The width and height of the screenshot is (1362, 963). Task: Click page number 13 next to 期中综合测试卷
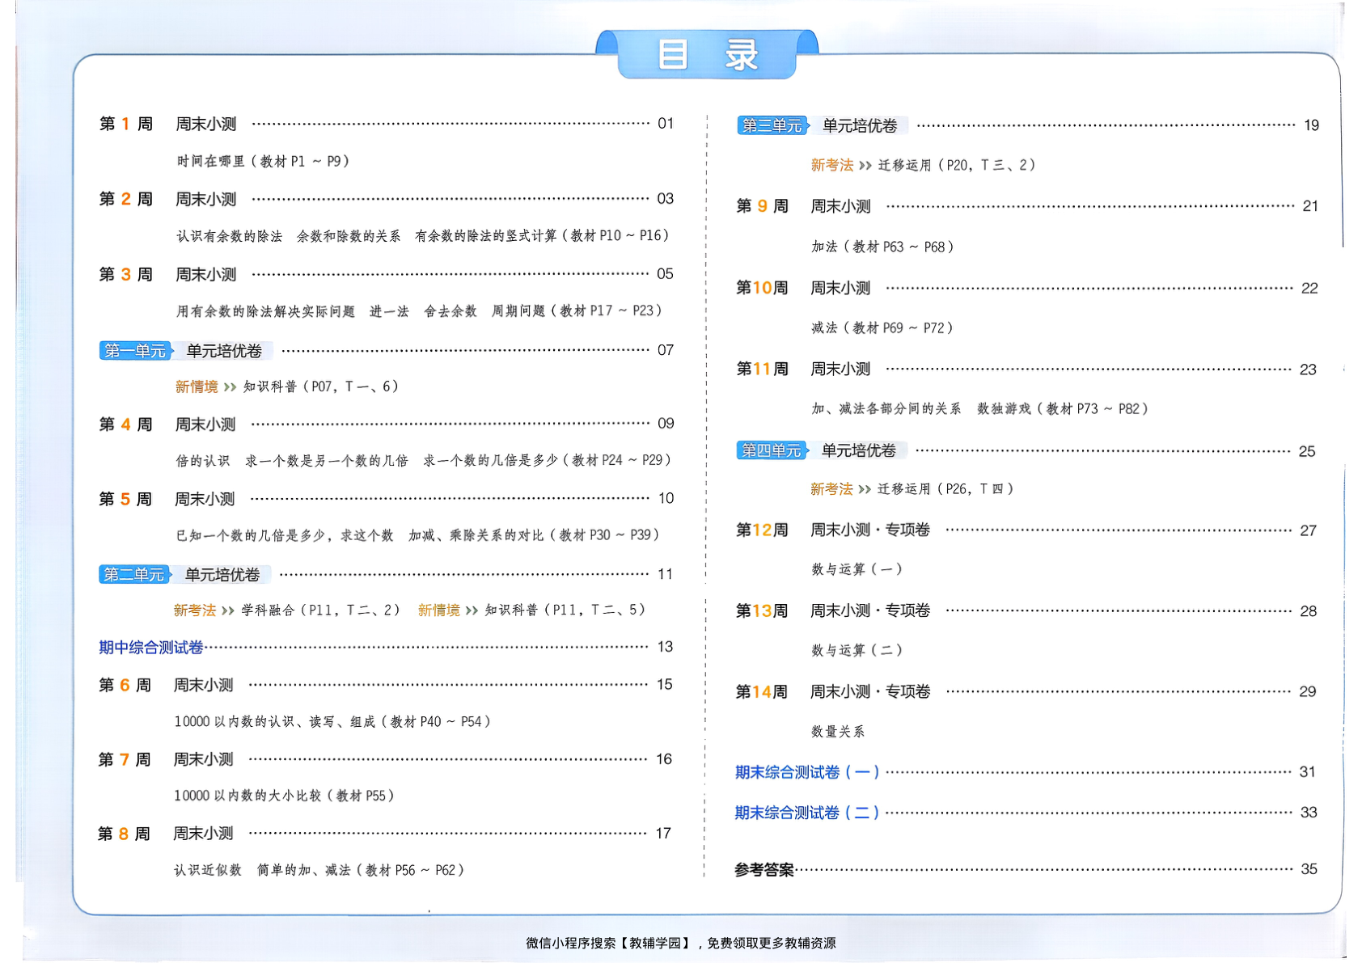[x=666, y=647]
